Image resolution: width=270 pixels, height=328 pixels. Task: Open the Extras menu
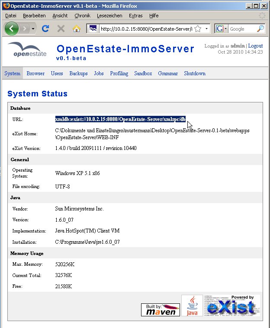(x=135, y=16)
